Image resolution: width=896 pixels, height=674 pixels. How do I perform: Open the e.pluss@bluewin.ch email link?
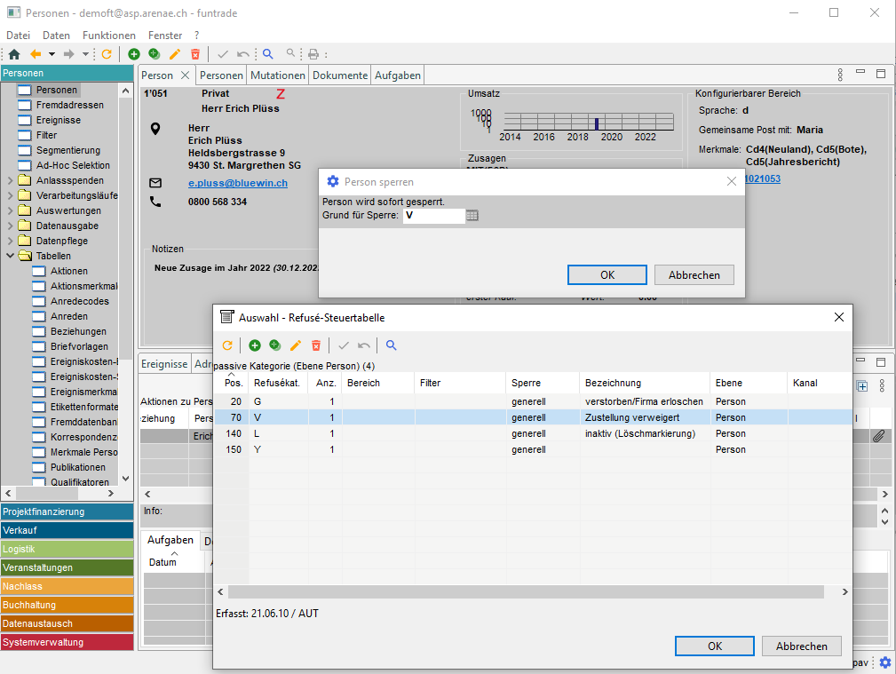(x=238, y=183)
